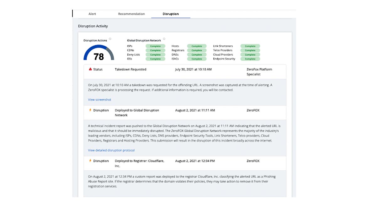Click lightning icon for Cloudflare registrar entry
This screenshot has height=206, width=367.
pos(90,161)
